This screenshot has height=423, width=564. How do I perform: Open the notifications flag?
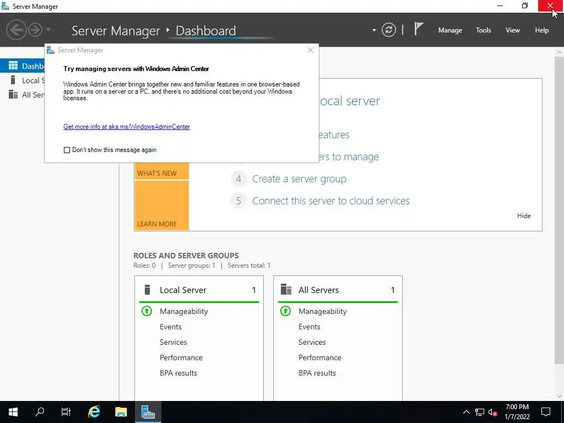[419, 29]
